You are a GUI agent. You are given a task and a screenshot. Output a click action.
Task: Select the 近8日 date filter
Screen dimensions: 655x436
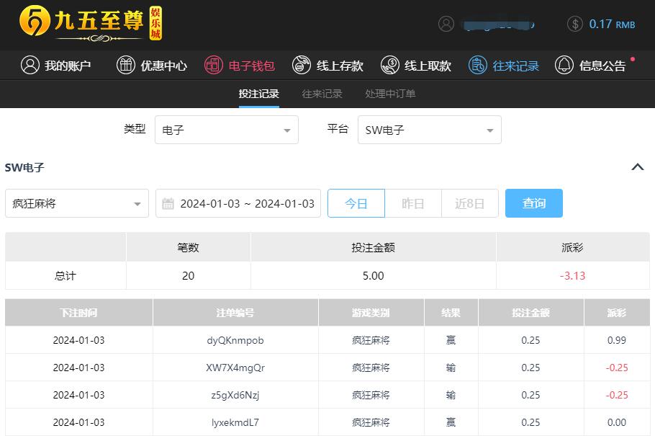tap(469, 203)
